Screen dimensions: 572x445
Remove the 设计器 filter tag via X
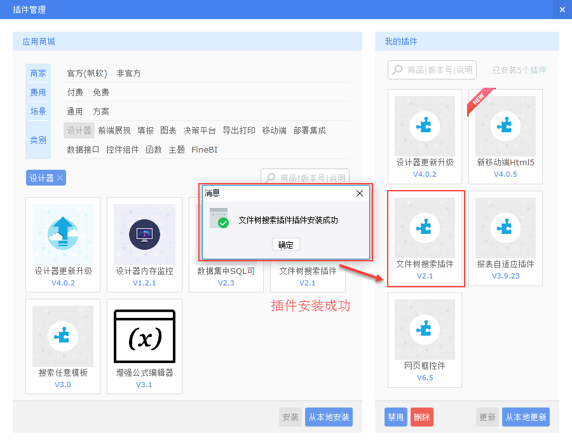tap(60, 177)
